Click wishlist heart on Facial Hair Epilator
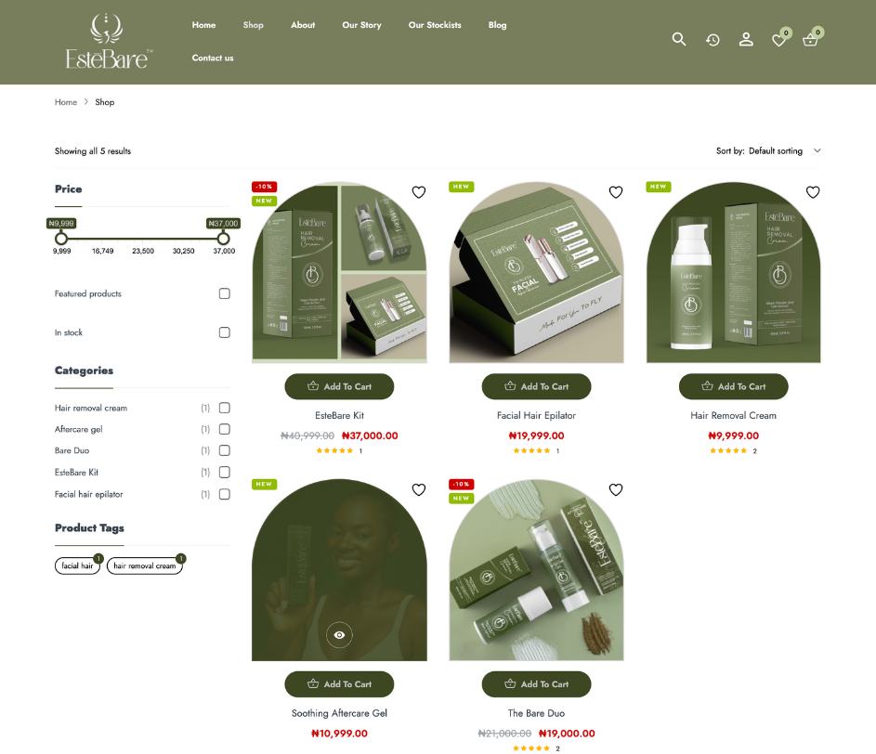This screenshot has height=754, width=876. pyautogui.click(x=616, y=192)
